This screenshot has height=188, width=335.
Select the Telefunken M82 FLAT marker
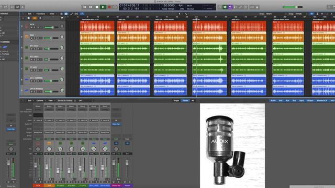pos(90,19)
